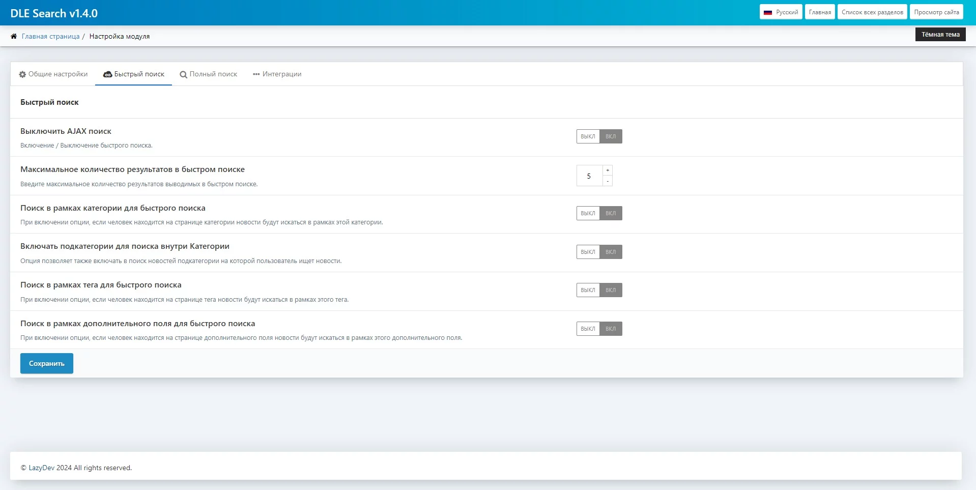Viewport: 976px width, 490px height.
Task: Open the Русский language selector
Action: 781,12
